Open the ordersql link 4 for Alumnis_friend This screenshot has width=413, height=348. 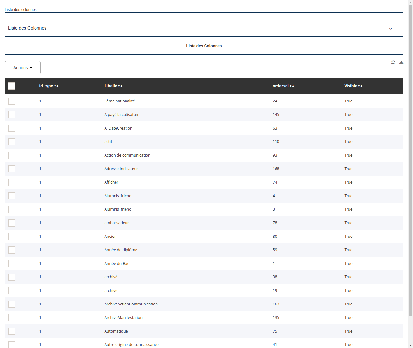click(274, 196)
